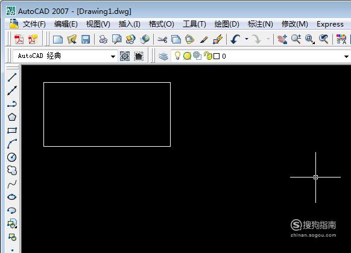Open the 编辑(E) menu
351x253 pixels.
[x=66, y=24]
